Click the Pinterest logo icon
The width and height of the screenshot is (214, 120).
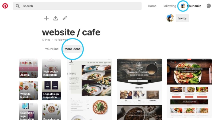pos(5,6)
